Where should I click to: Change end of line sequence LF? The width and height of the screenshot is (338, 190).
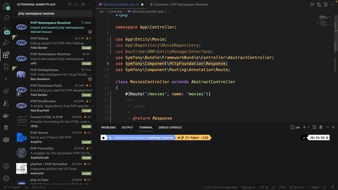coord(273,187)
